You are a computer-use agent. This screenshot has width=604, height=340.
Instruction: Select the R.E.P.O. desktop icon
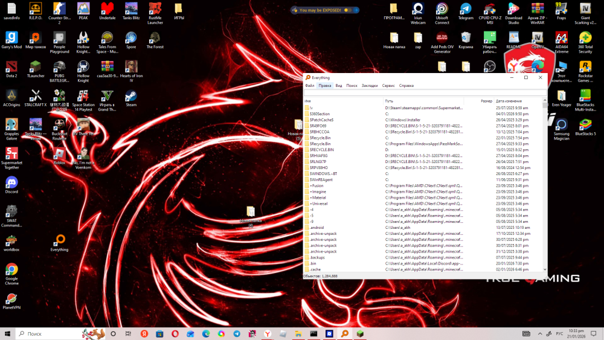(x=36, y=11)
